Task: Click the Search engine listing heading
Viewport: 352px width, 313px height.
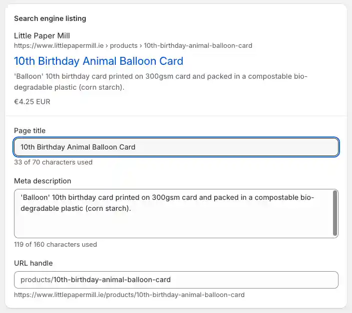Action: coord(50,18)
